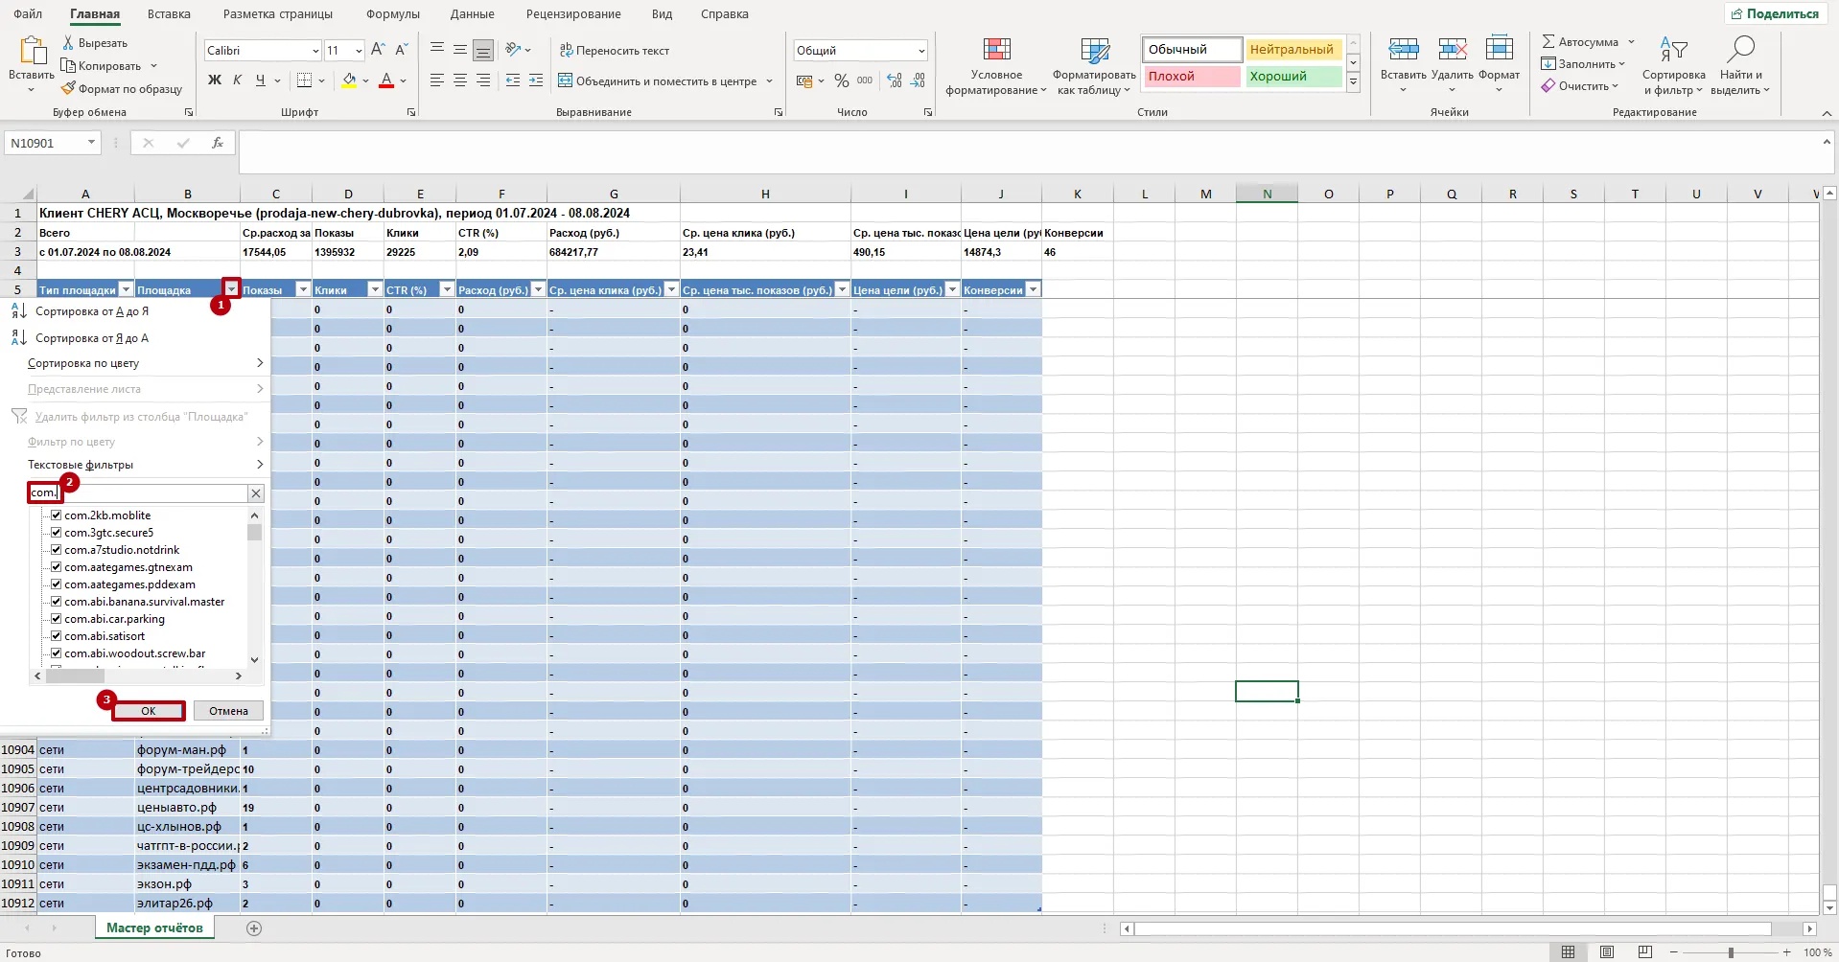Add a new sheet with plus icon
This screenshot has width=1839, height=962.
pos(254,928)
